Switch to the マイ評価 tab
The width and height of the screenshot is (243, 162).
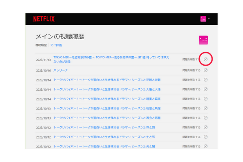56,45
